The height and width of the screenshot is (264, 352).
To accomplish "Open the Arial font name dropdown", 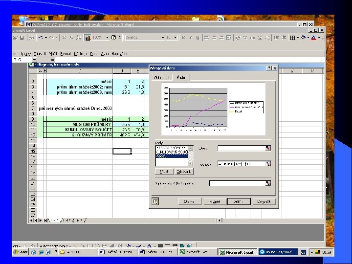I will (x=163, y=38).
